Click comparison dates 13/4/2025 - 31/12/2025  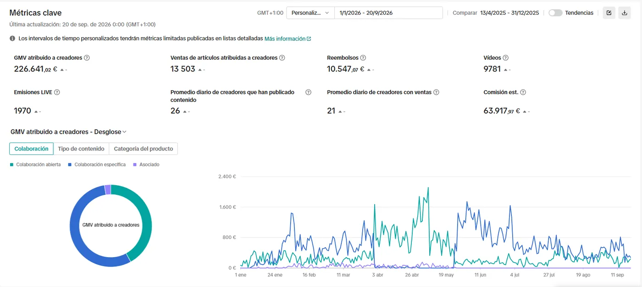509,13
